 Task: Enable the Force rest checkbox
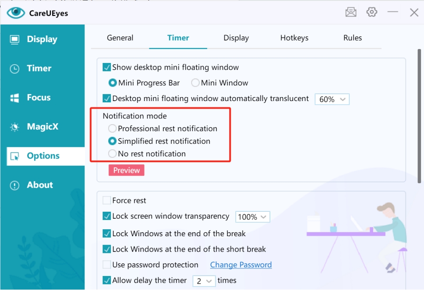pyautogui.click(x=107, y=201)
